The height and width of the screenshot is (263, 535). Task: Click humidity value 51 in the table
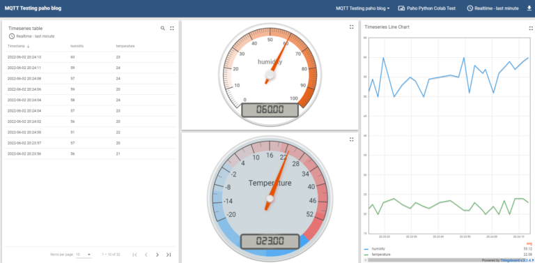point(72,133)
